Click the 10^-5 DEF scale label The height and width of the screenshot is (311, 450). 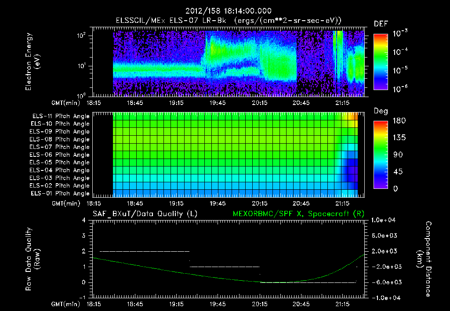tap(400, 70)
